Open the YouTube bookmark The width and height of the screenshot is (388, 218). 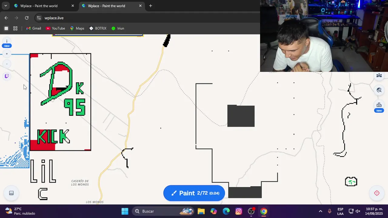tap(55, 28)
